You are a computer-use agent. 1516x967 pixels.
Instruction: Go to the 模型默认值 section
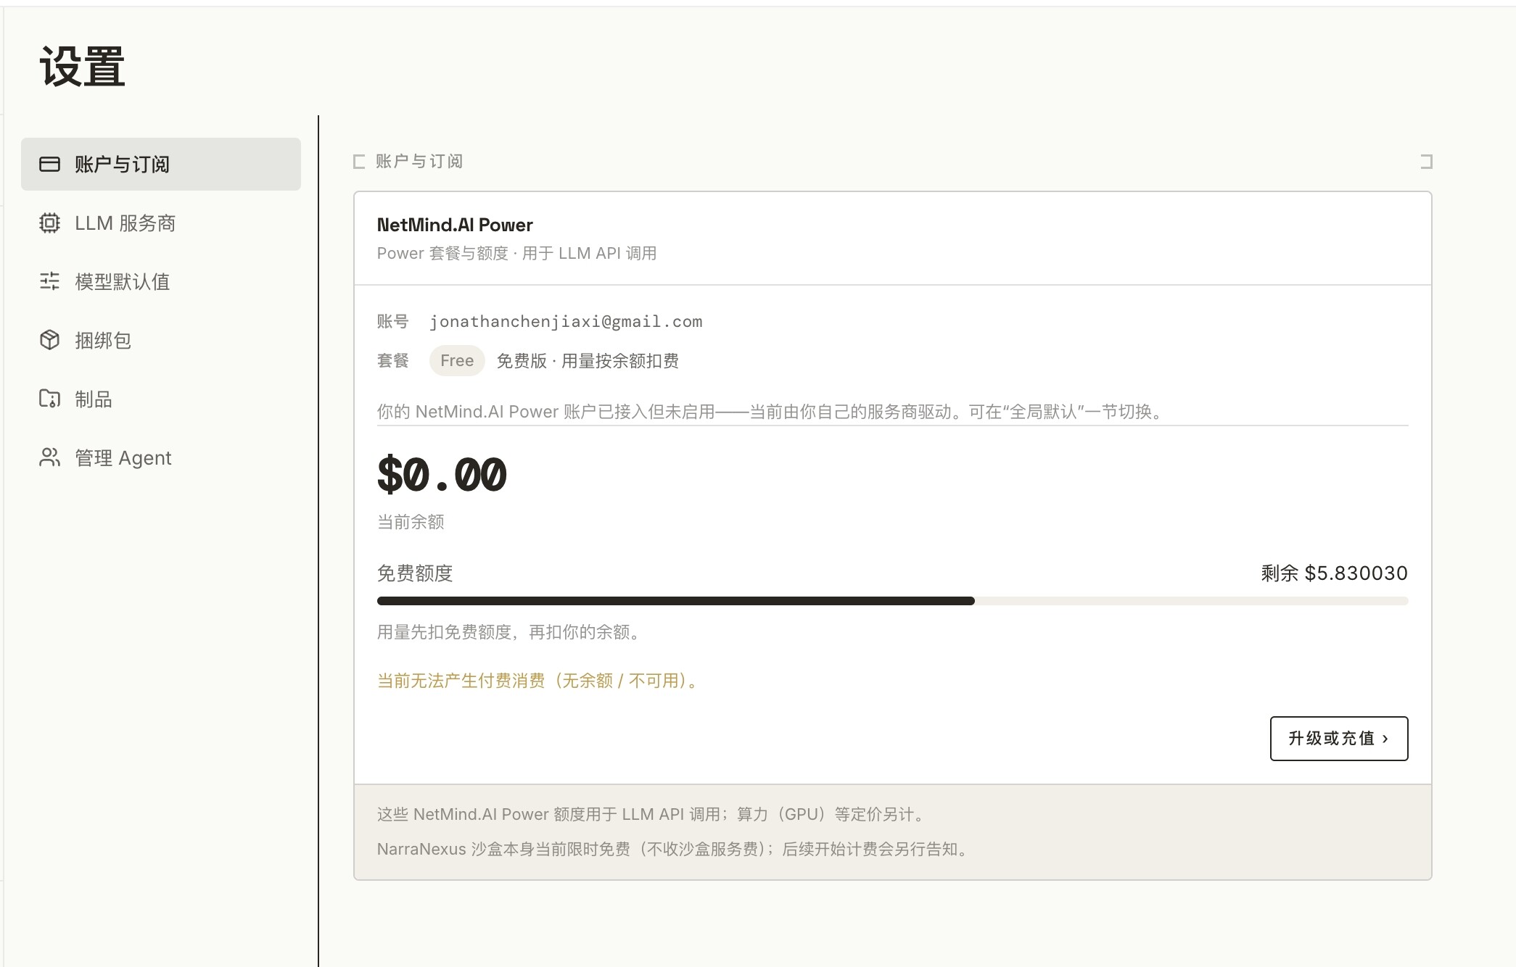161,281
